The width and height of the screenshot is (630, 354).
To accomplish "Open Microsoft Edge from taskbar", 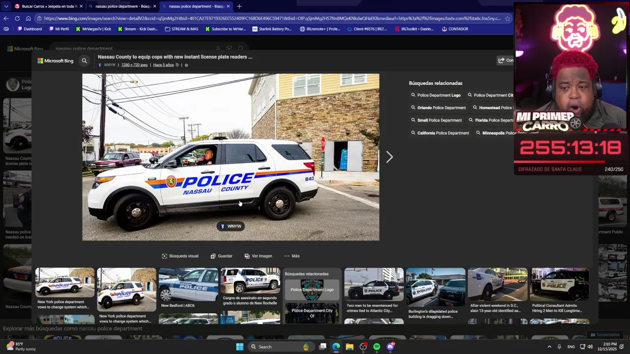I will (x=336, y=347).
